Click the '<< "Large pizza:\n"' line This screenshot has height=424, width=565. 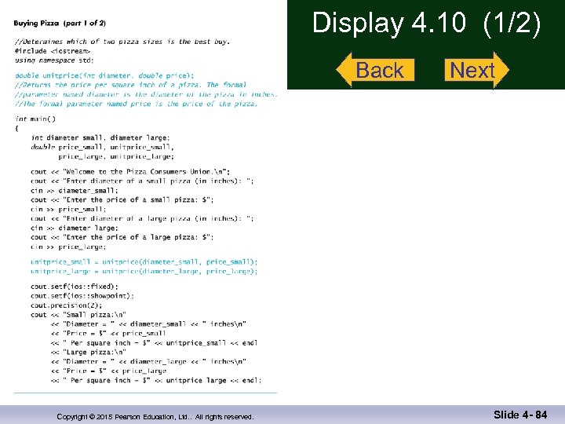click(89, 353)
